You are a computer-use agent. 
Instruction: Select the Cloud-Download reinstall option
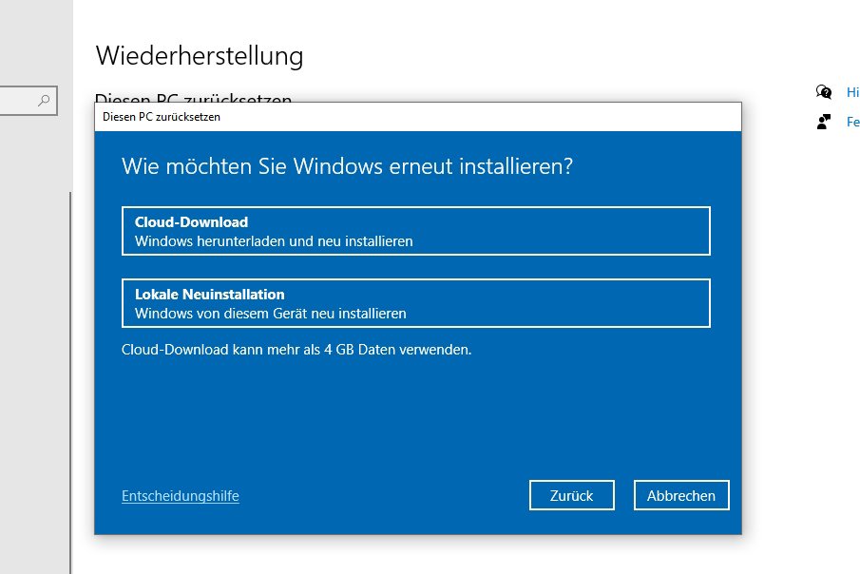[x=415, y=230]
